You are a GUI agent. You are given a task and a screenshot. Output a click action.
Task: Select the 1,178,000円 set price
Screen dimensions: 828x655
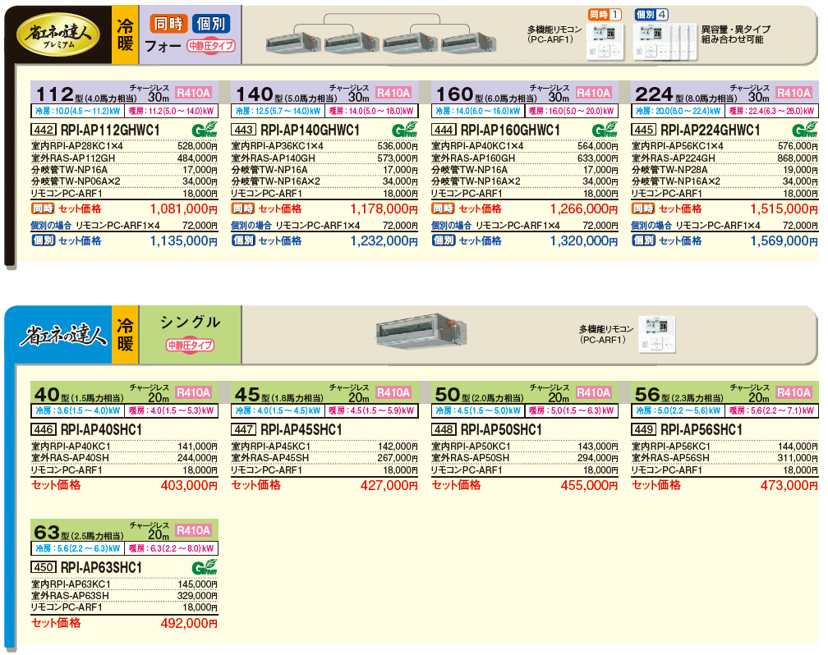coord(384,209)
